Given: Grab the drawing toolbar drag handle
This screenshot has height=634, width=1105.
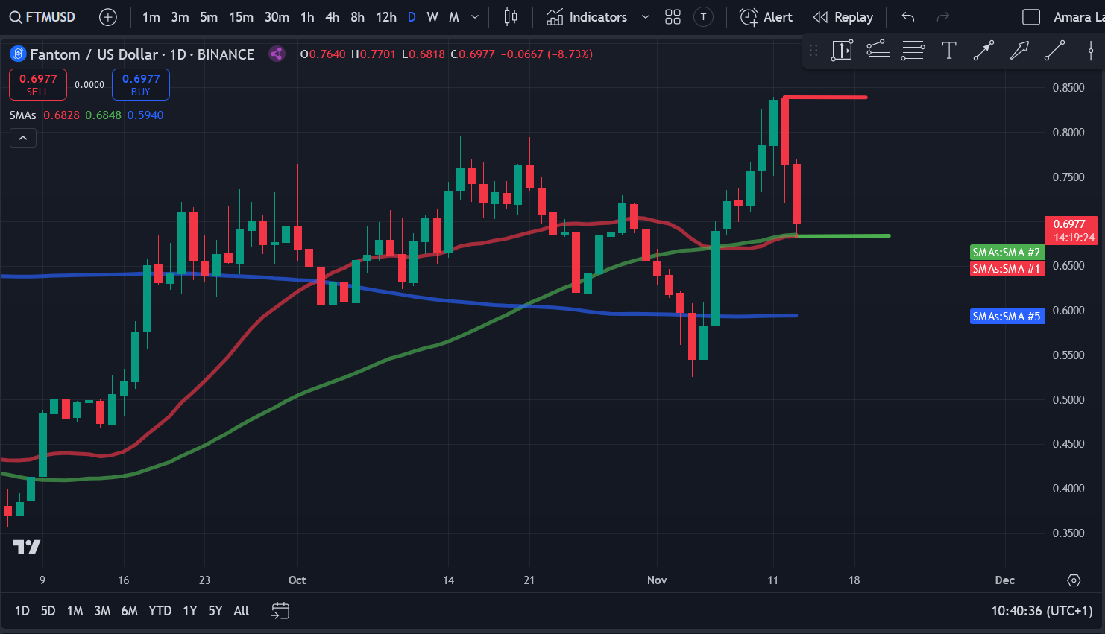Looking at the screenshot, I should (813, 51).
